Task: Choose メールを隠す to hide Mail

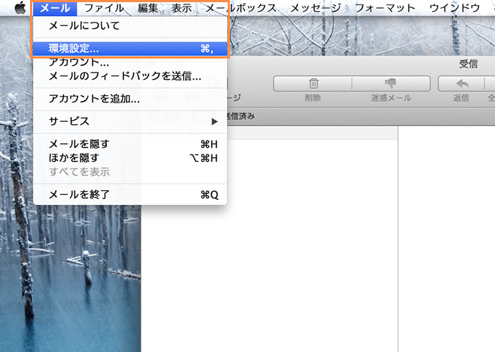Action: coord(78,144)
